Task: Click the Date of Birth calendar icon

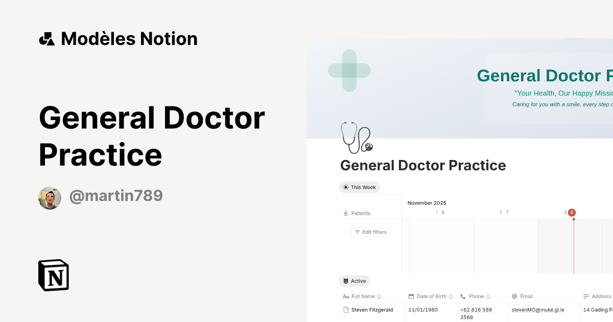Action: (411, 296)
